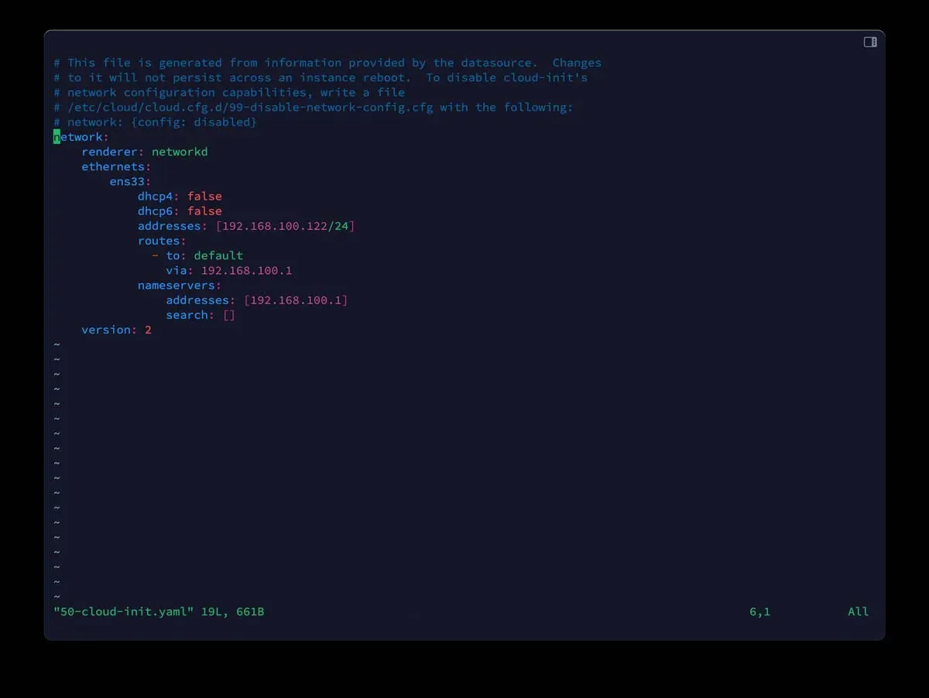Click the false value of dhcp4

(x=204, y=197)
